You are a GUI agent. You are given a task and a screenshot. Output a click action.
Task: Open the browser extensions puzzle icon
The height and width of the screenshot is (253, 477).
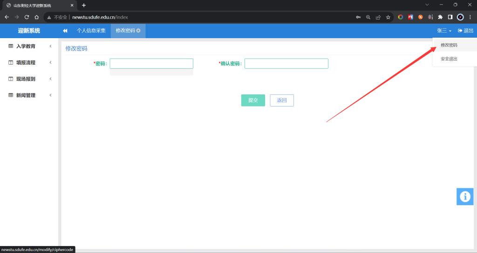coord(440,17)
